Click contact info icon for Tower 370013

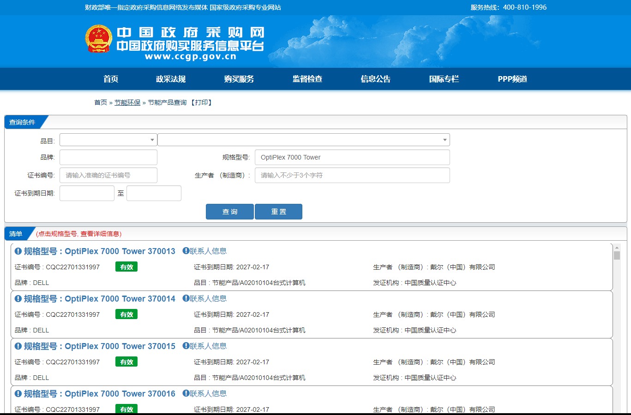pyautogui.click(x=186, y=251)
